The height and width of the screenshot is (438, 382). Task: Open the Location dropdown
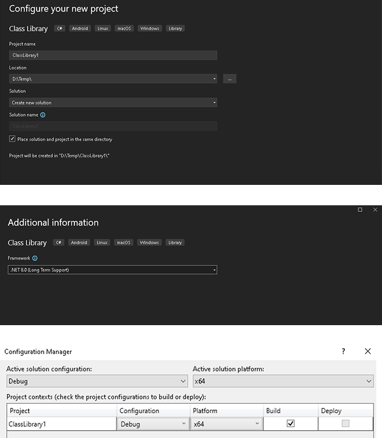click(x=215, y=79)
